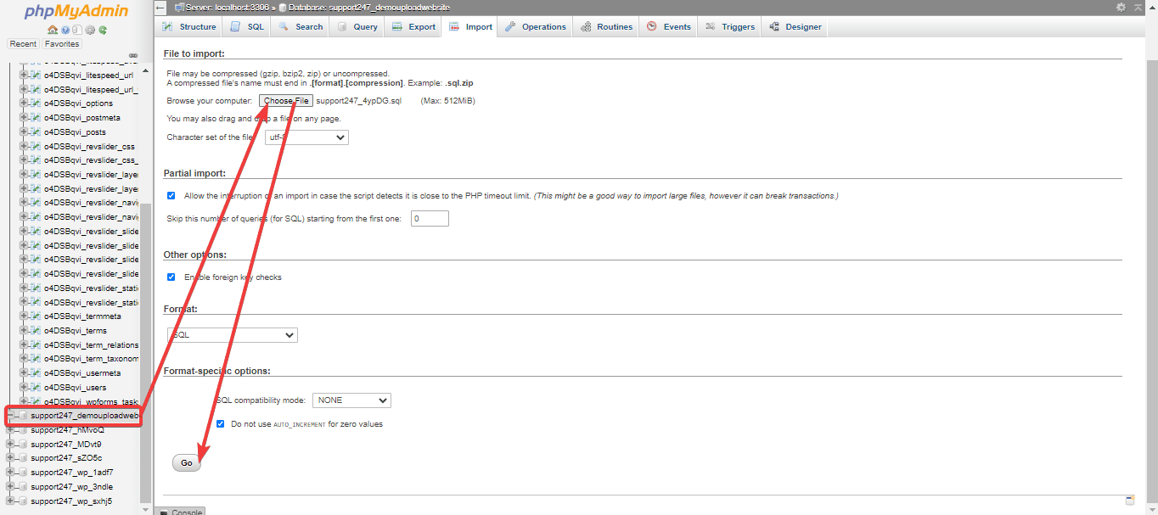
Task: Click the collapse-header arrow icon at top right
Action: [1138, 7]
